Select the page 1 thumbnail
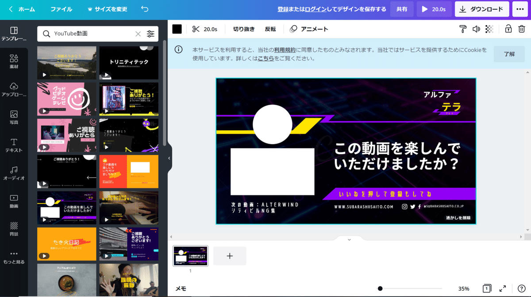This screenshot has height=297, width=531. point(190,255)
